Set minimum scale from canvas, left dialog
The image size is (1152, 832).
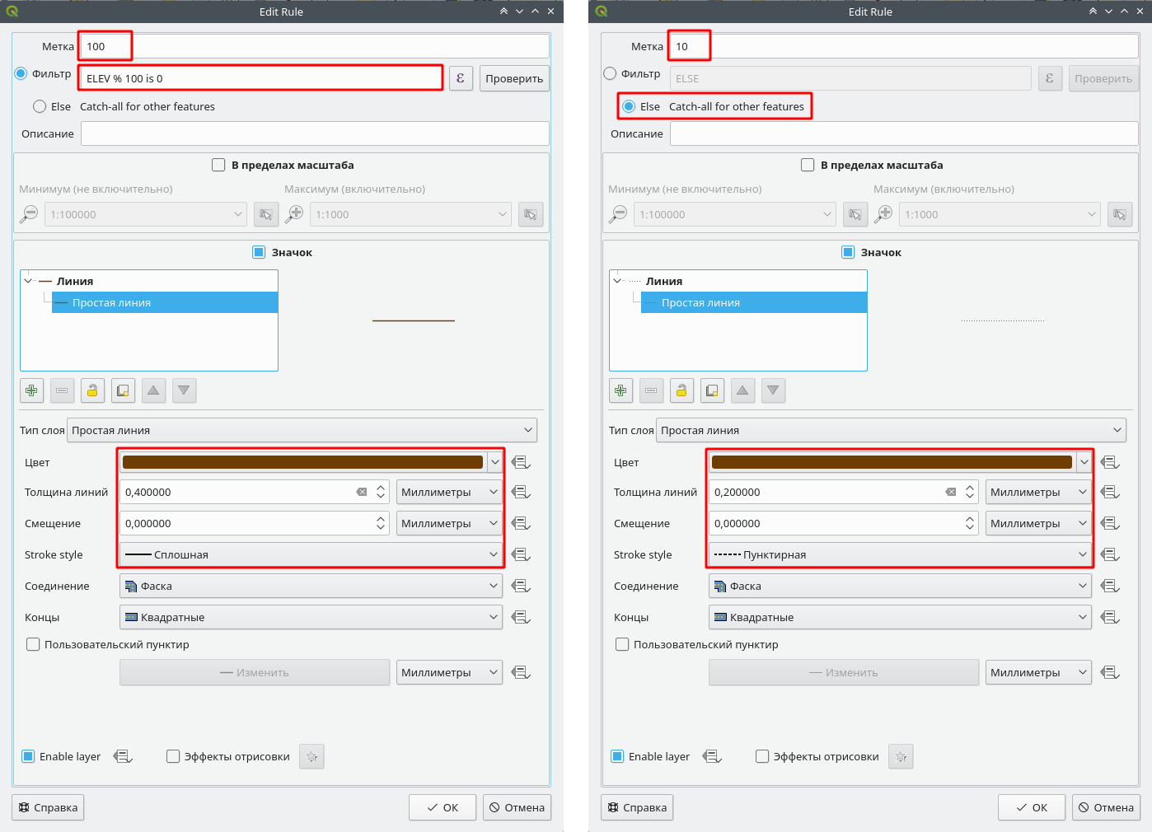pyautogui.click(x=266, y=214)
